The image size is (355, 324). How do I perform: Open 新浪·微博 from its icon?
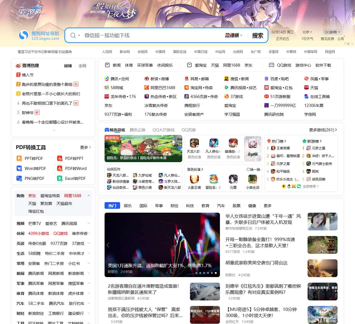point(146,79)
